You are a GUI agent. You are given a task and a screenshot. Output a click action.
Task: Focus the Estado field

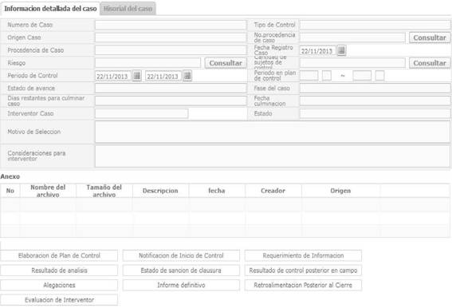coord(375,113)
